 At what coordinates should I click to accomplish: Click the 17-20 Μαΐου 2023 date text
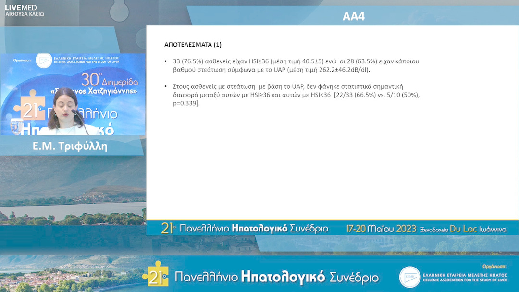click(381, 229)
